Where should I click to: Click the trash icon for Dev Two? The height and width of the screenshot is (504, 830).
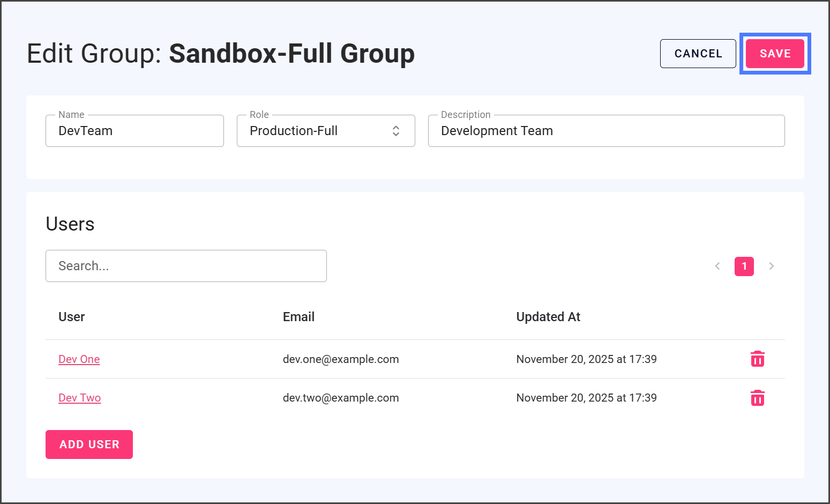point(757,398)
